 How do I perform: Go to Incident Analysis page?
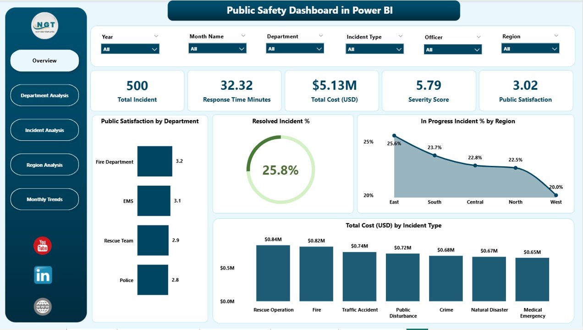point(44,130)
